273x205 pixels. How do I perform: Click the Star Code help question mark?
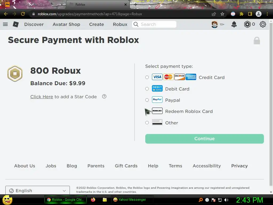104,96
